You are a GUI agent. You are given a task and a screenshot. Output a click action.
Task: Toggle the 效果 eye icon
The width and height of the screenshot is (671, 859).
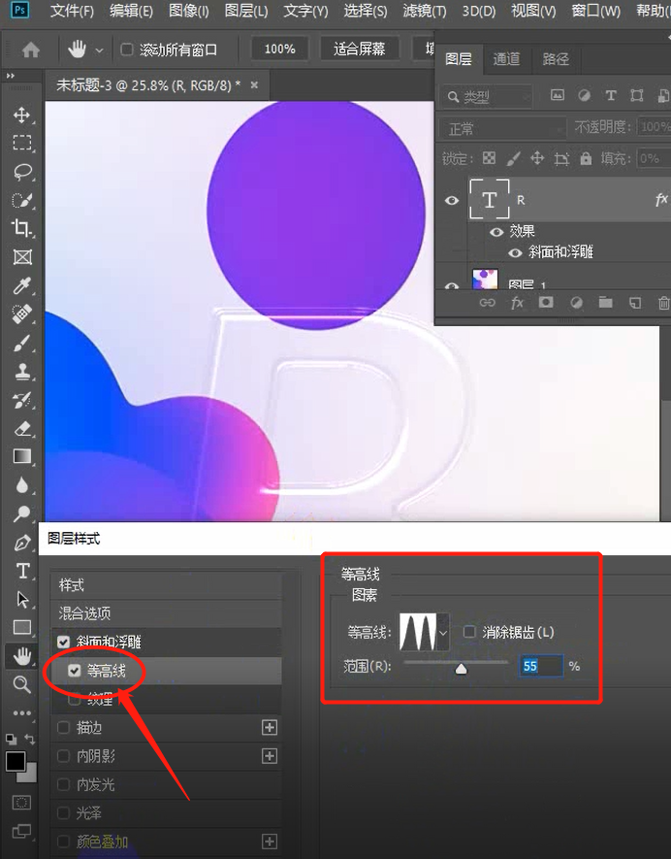point(496,232)
